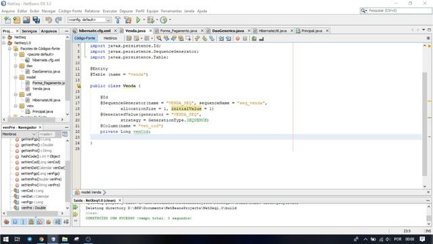Click model.Venda breadcrumb

pos(91,192)
